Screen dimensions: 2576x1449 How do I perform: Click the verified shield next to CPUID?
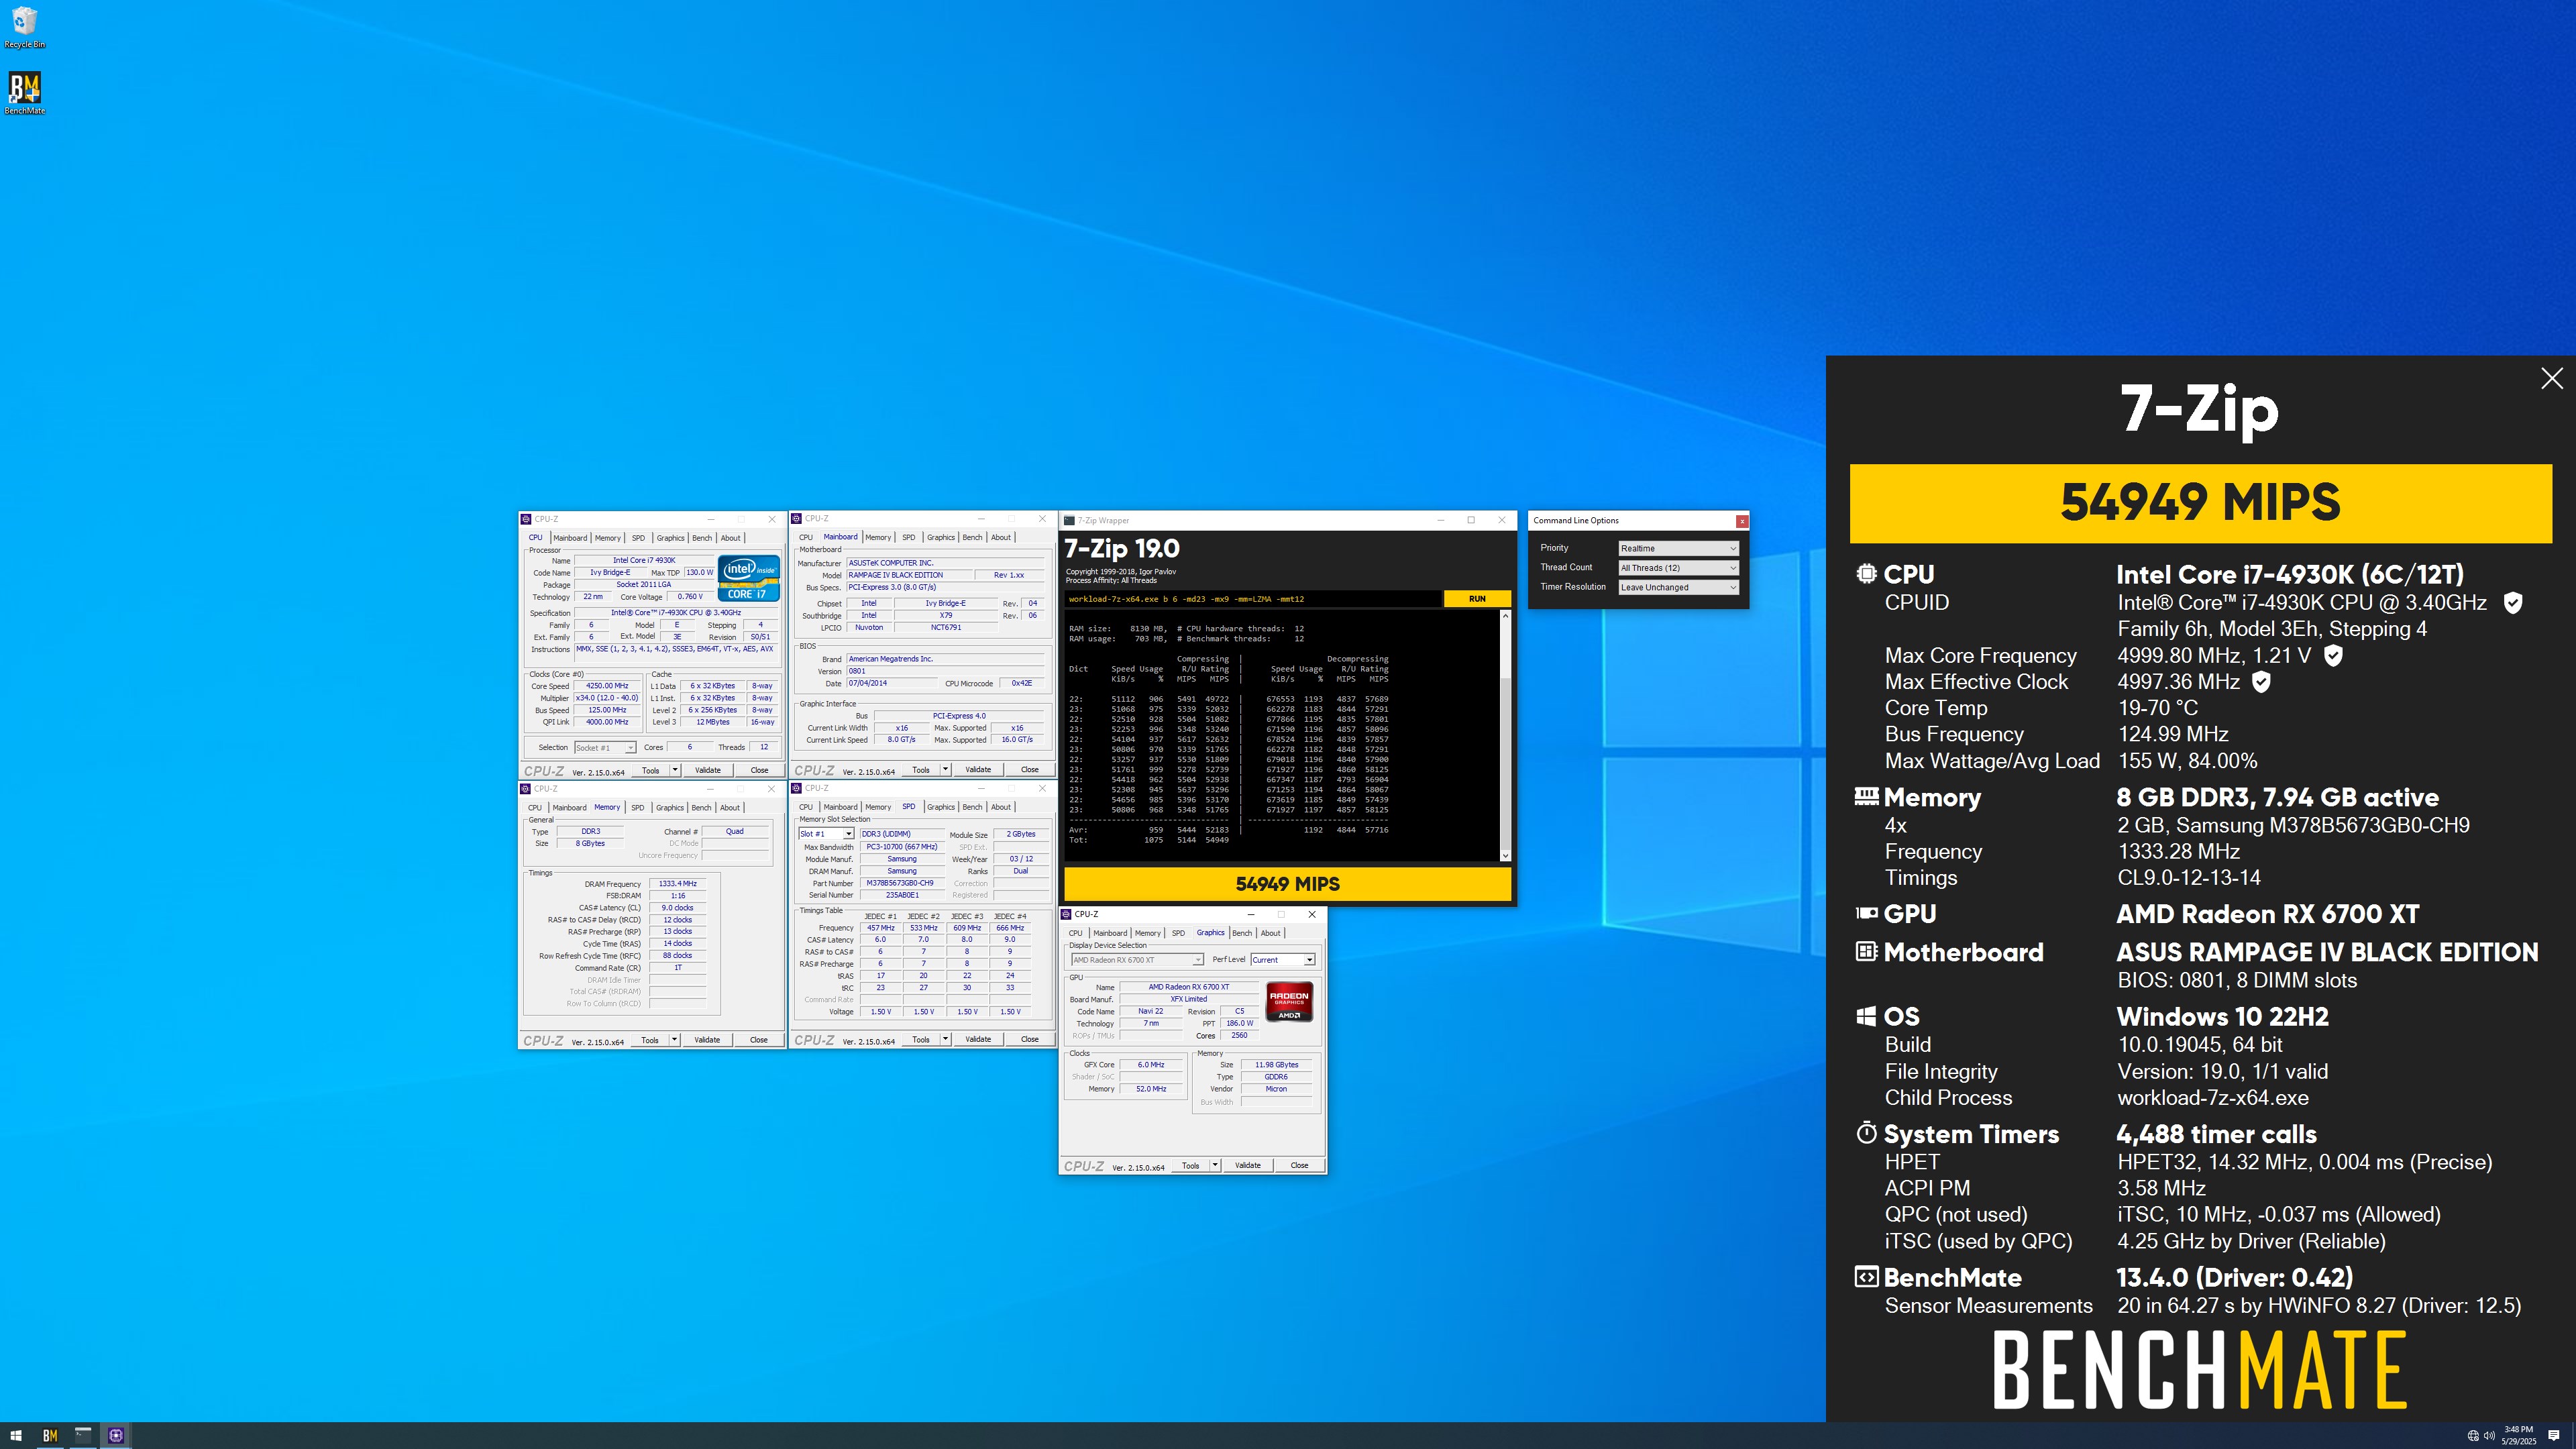[x=2512, y=602]
